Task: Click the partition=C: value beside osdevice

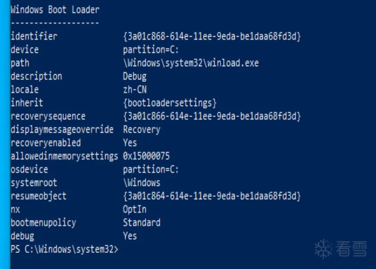Action: coord(151,169)
